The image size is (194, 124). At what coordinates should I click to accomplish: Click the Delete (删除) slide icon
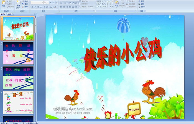(x=23, y=7)
